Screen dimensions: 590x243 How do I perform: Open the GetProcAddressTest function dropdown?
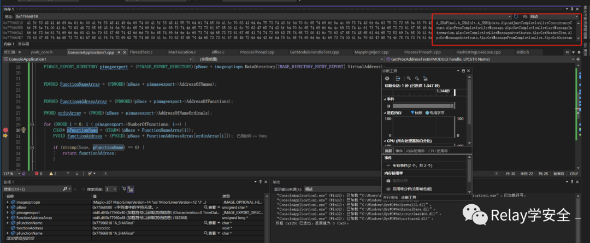[x=480, y=60]
